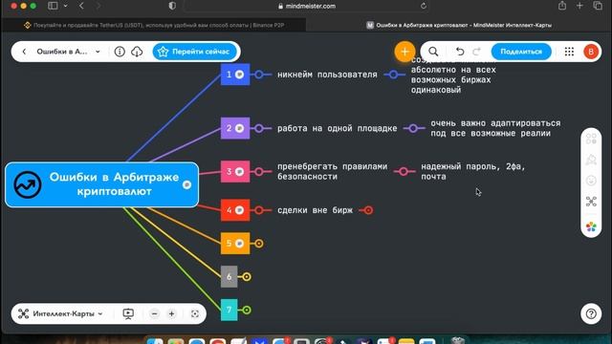
Task: Select the central topic 'Ошибки в Арбитраже криптовалют'
Action: (101, 184)
